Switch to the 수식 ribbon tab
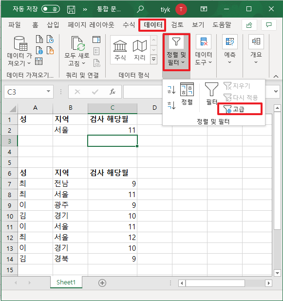The image size is (283, 301). point(129,25)
